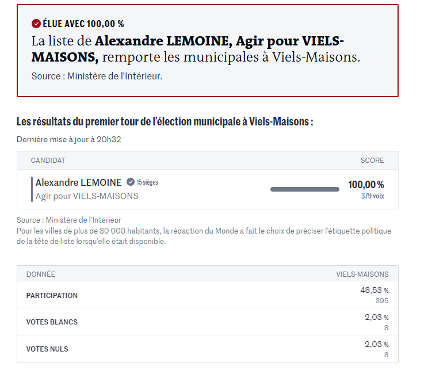Click the "Dernière mise à jour à 20h32" text

coord(68,139)
